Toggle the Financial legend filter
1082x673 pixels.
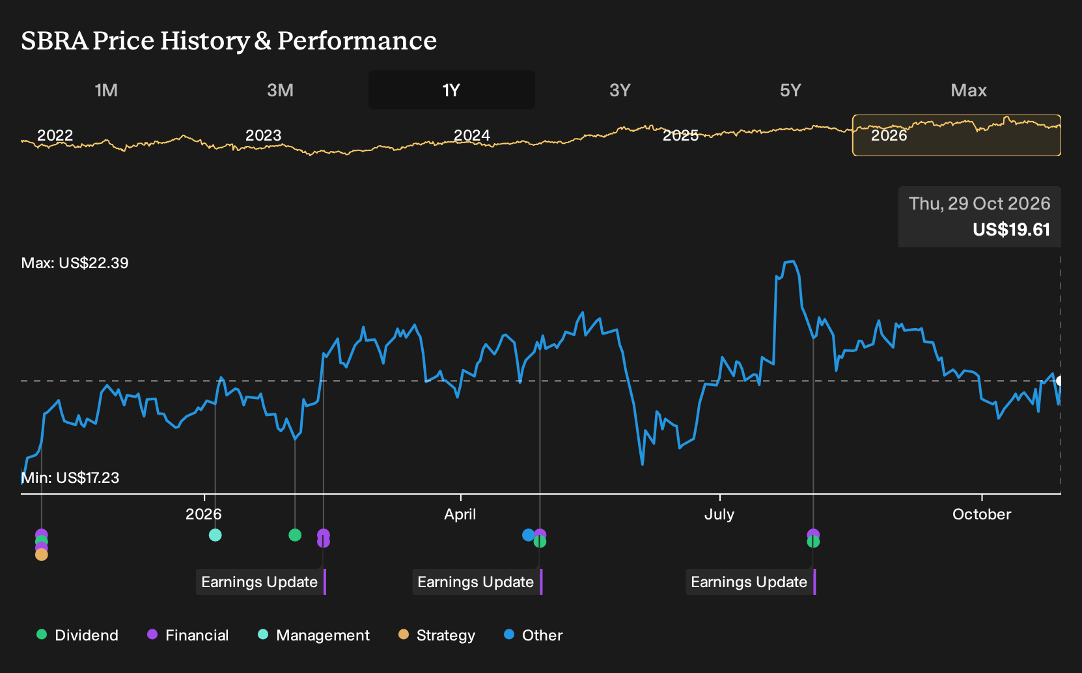coord(188,635)
